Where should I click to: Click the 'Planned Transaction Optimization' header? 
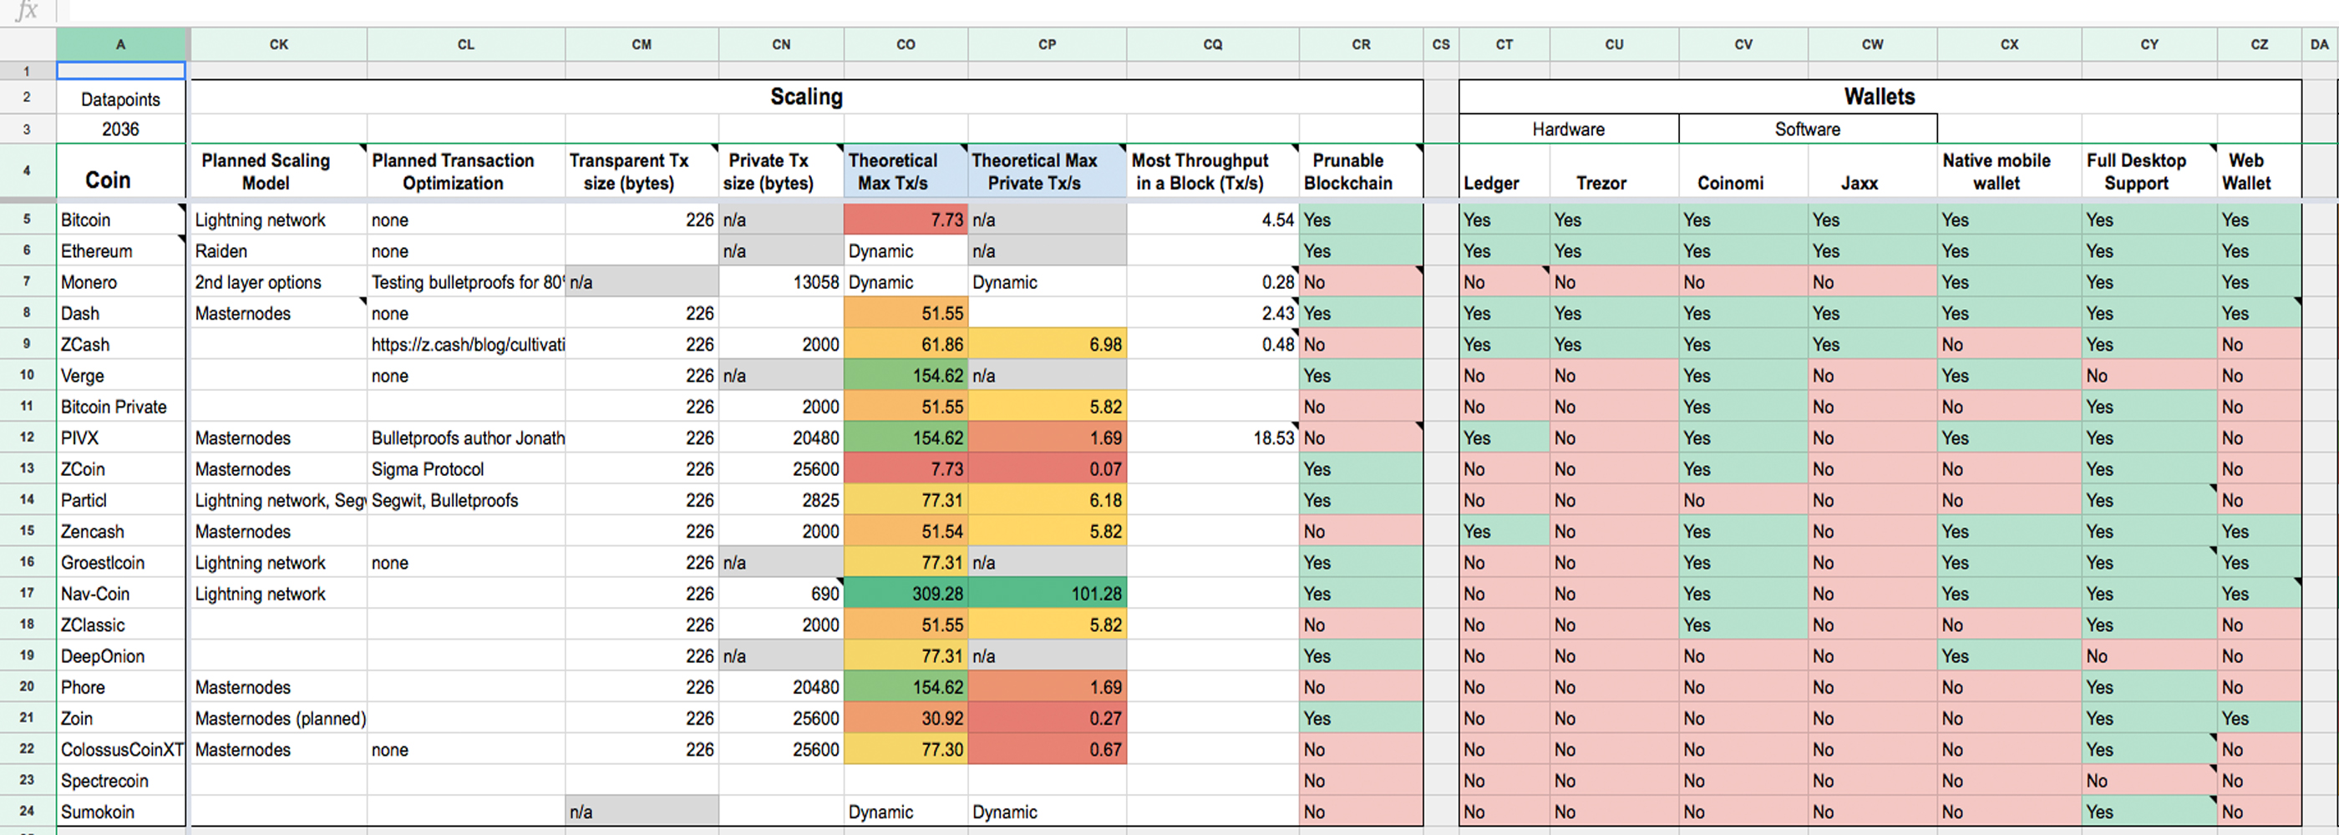point(466,171)
